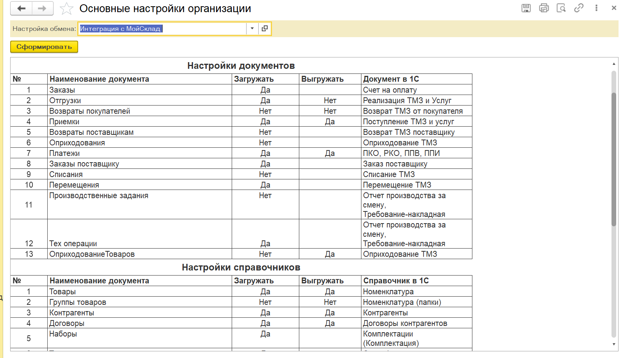Click the vertical scrollbar thumb
624x358 pixels.
point(614,159)
